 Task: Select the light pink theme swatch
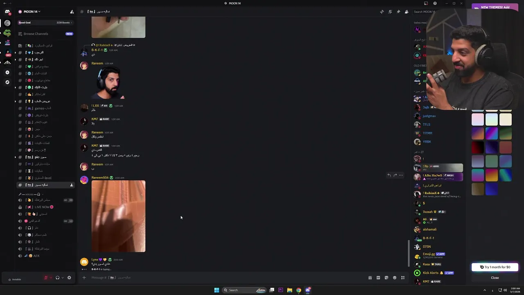478,119
